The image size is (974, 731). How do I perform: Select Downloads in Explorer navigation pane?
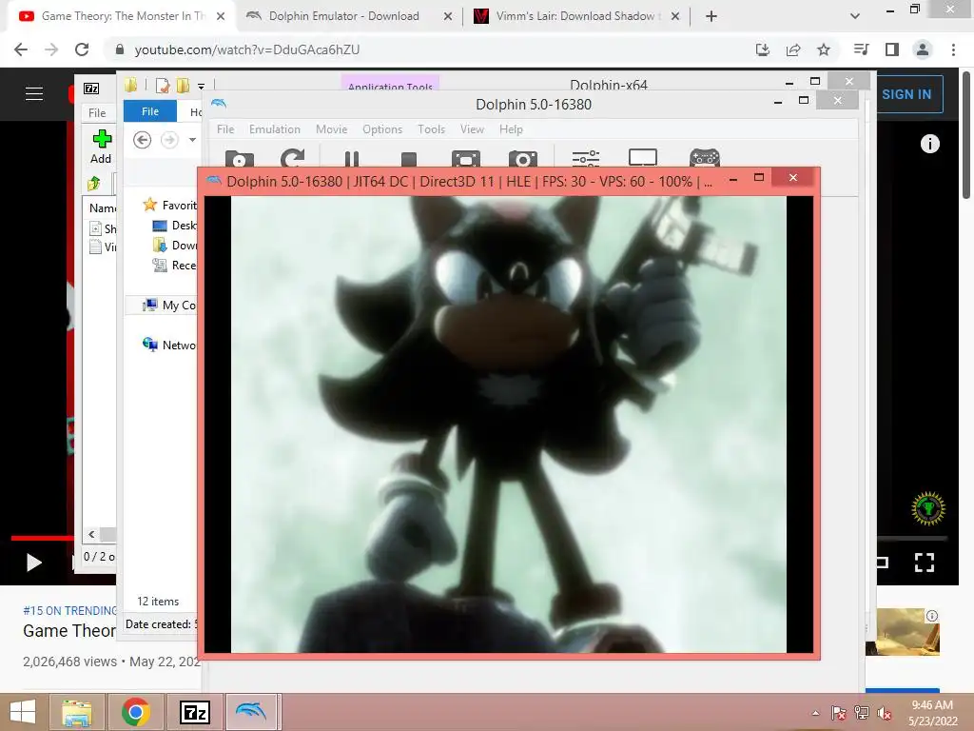(175, 245)
